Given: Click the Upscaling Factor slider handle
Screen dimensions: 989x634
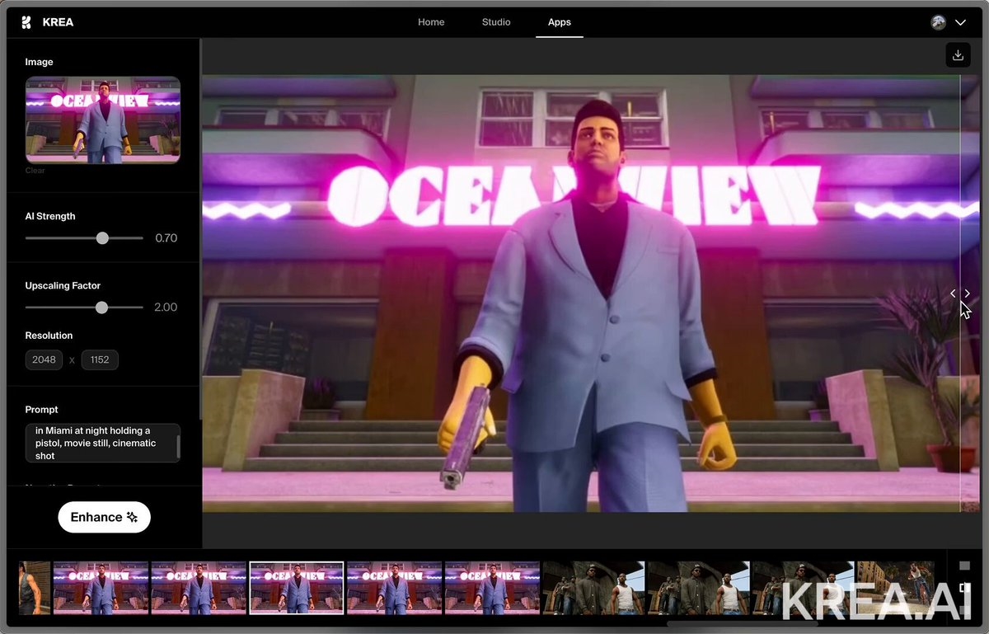Looking at the screenshot, I should click(x=101, y=308).
